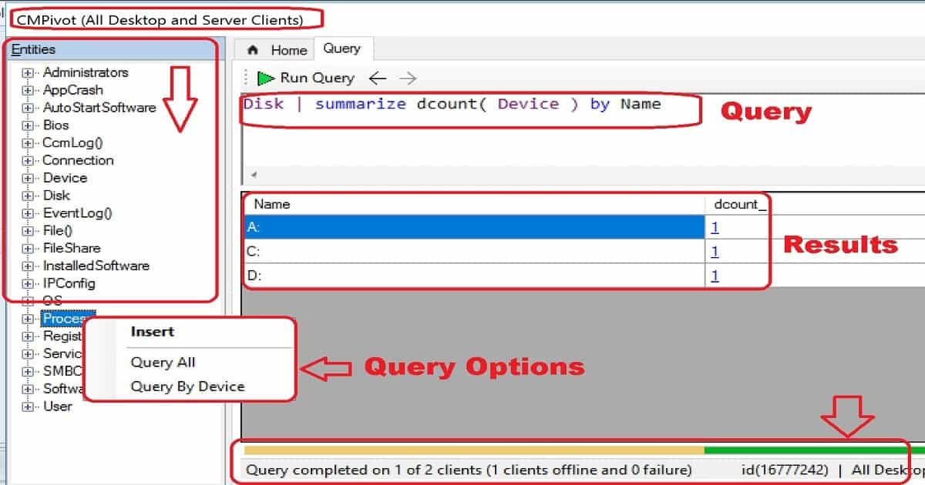The height and width of the screenshot is (485, 925).
Task: Sort results by Name column header
Action: (x=474, y=204)
